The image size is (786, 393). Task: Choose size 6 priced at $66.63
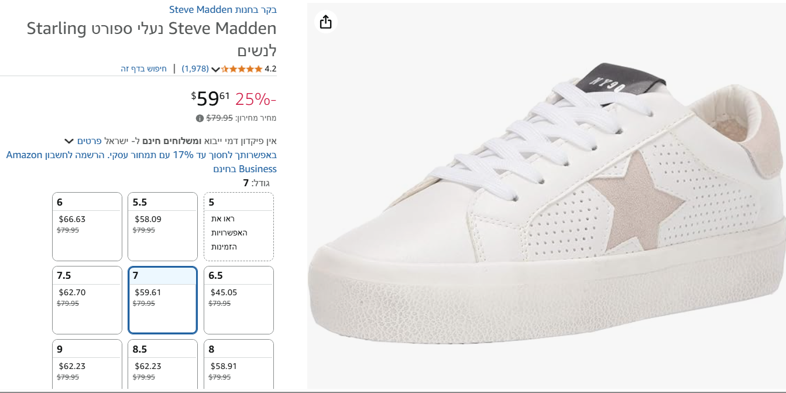pos(87,226)
